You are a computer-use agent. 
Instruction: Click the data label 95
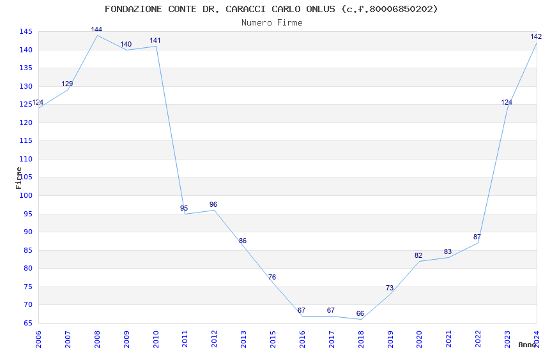pos(184,208)
